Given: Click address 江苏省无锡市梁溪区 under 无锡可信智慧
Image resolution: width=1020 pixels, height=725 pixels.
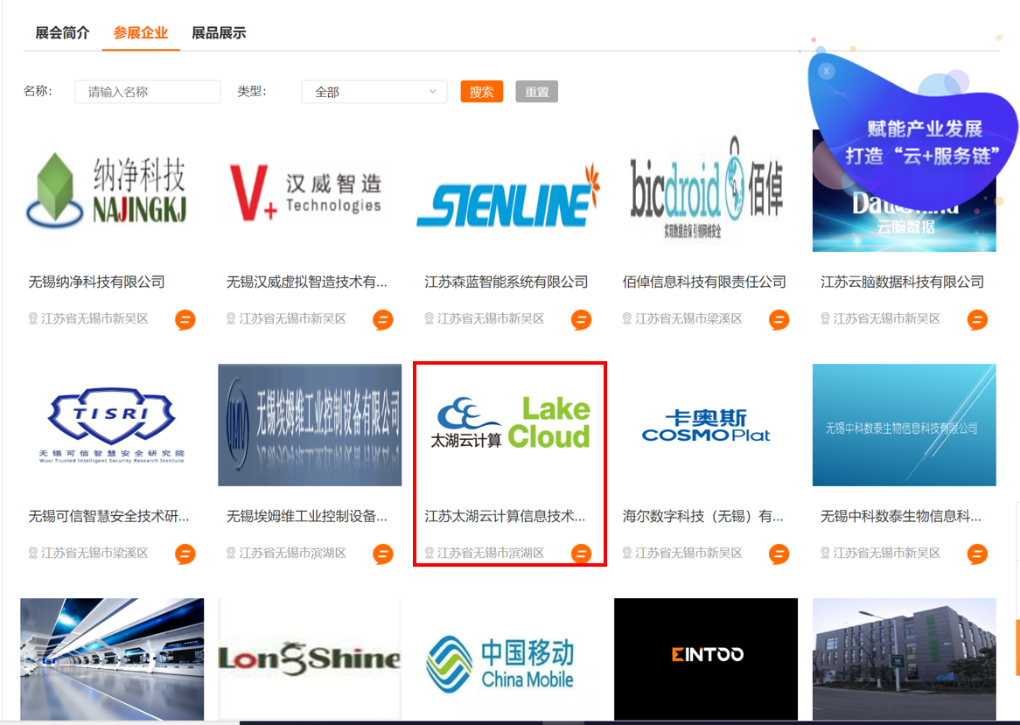Looking at the screenshot, I should click(94, 553).
